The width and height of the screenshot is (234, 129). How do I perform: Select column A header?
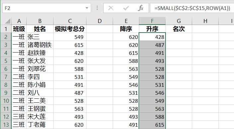(x=19, y=21)
